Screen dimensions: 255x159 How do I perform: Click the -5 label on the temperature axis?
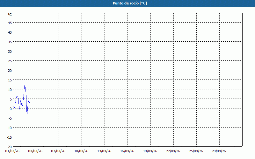point(10,118)
